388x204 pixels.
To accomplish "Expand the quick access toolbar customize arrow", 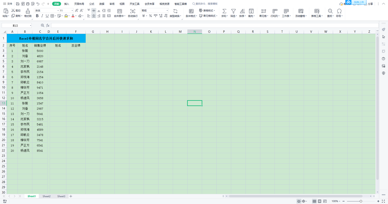I will click(x=48, y=4).
